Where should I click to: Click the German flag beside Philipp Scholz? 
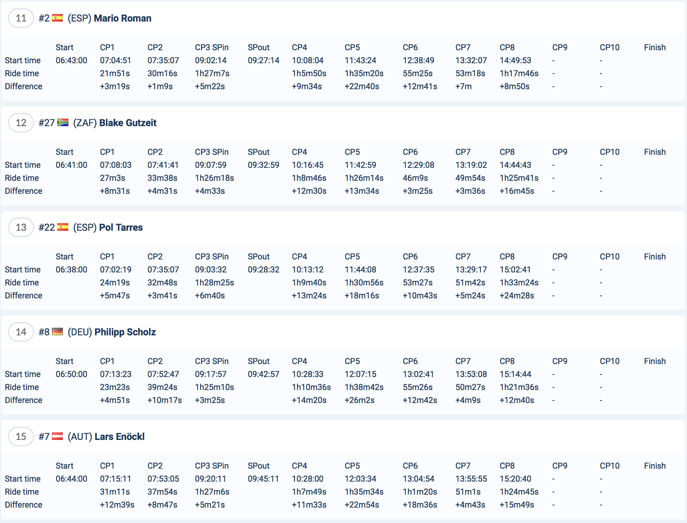click(57, 332)
